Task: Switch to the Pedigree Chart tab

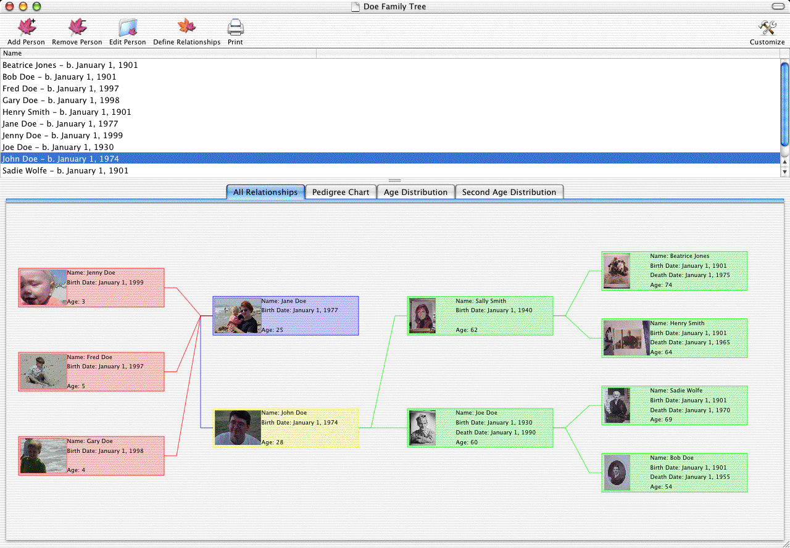Action: [x=341, y=192]
